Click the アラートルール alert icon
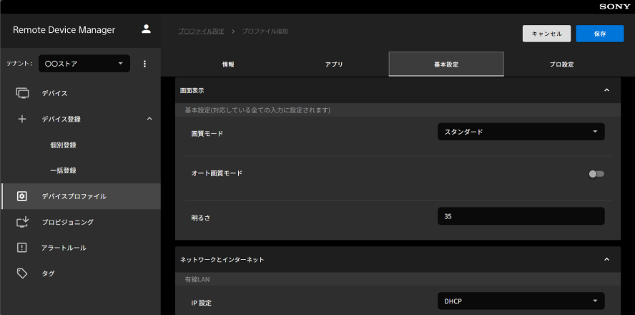The height and width of the screenshot is (315, 635). coord(22,248)
